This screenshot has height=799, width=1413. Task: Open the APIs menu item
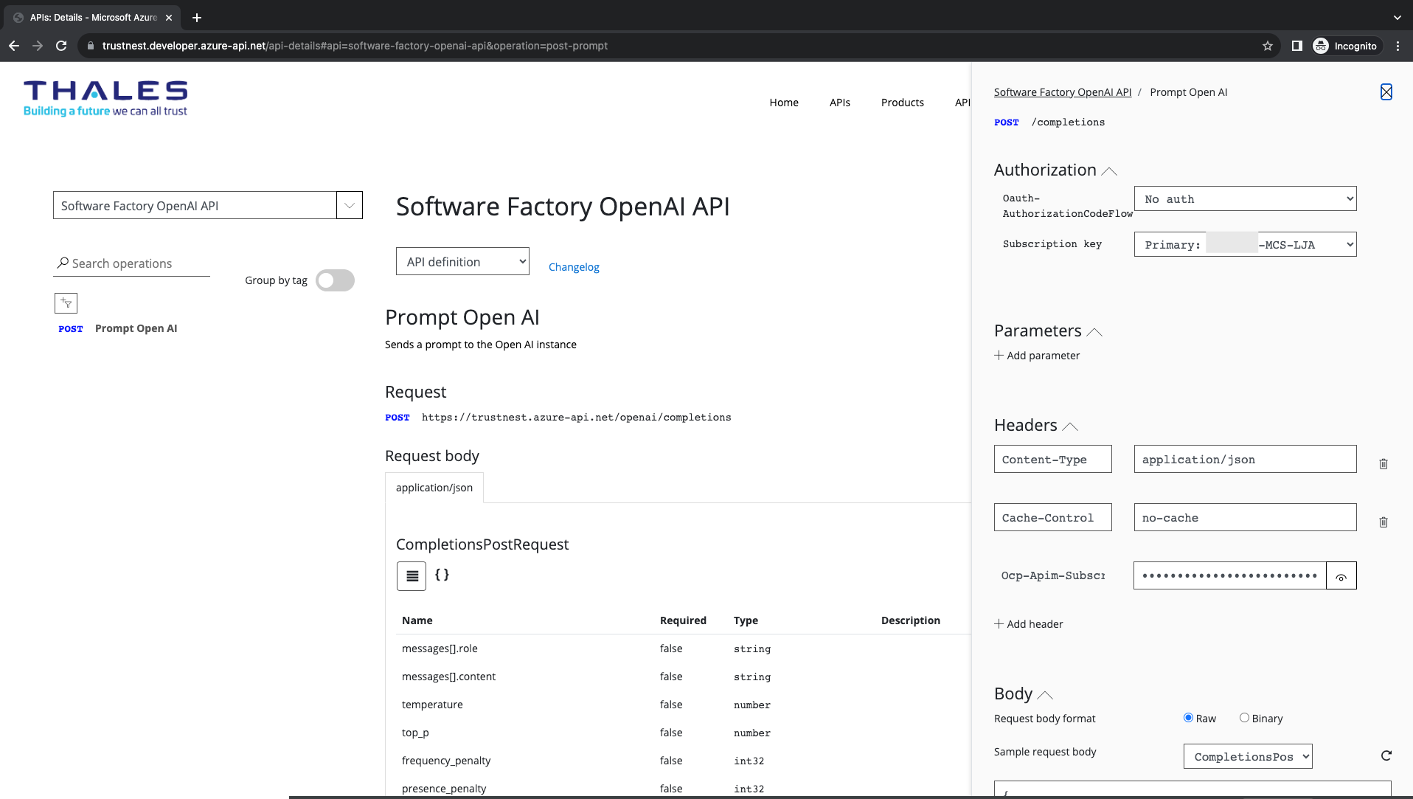pos(840,103)
